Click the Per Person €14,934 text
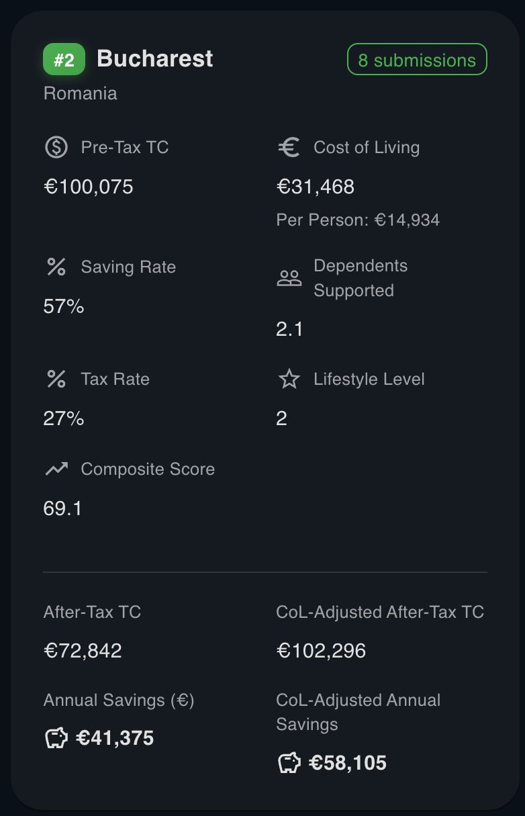The image size is (525, 816). point(358,220)
